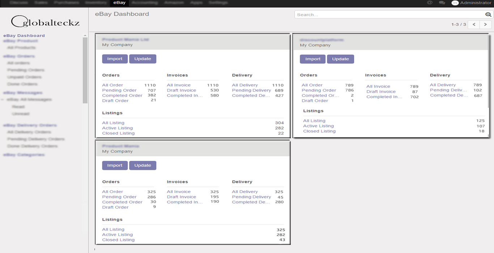Open eBay Dashboard in the sidebar
The width and height of the screenshot is (494, 253).
click(24, 35)
